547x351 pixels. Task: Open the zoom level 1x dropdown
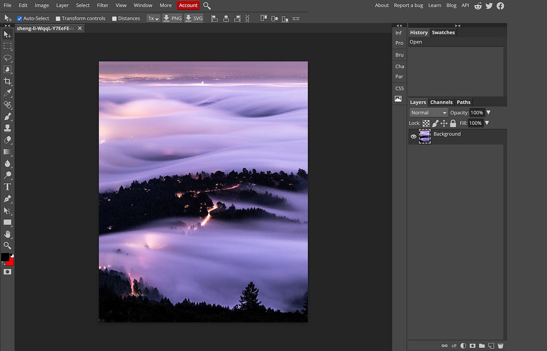(x=153, y=18)
